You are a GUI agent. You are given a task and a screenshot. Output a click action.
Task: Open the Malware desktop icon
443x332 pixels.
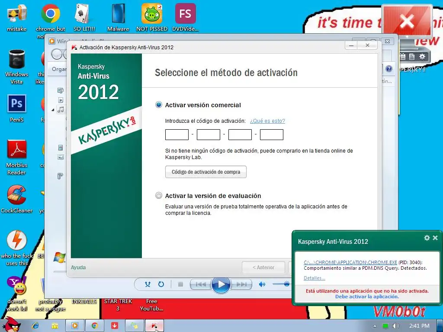[118, 17]
